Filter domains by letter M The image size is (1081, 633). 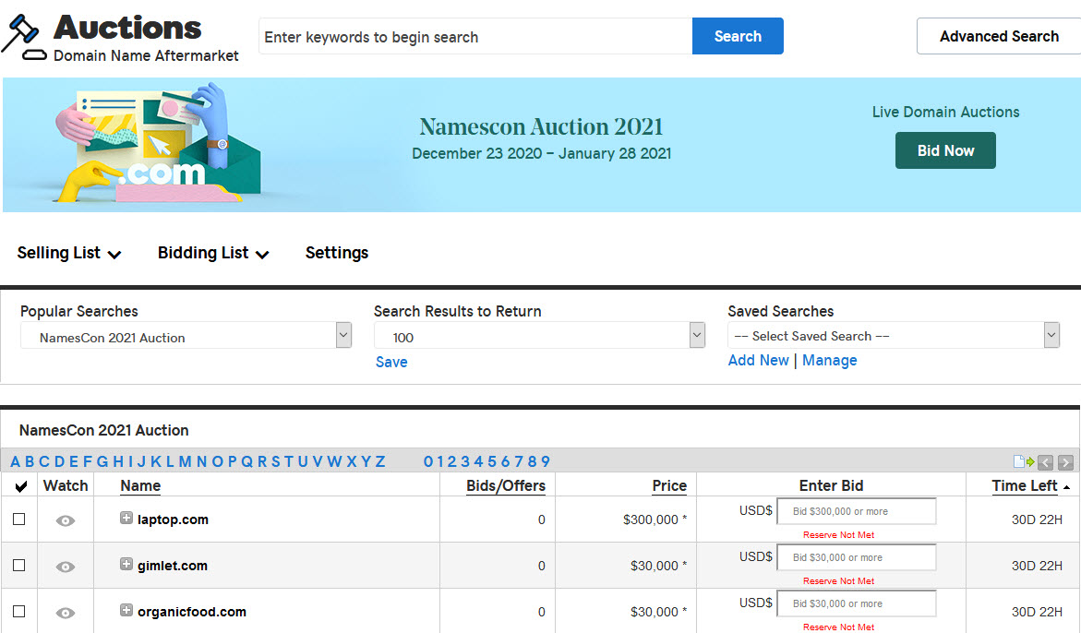tap(185, 461)
